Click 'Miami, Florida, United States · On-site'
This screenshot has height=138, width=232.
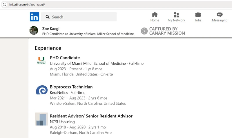[81, 74]
